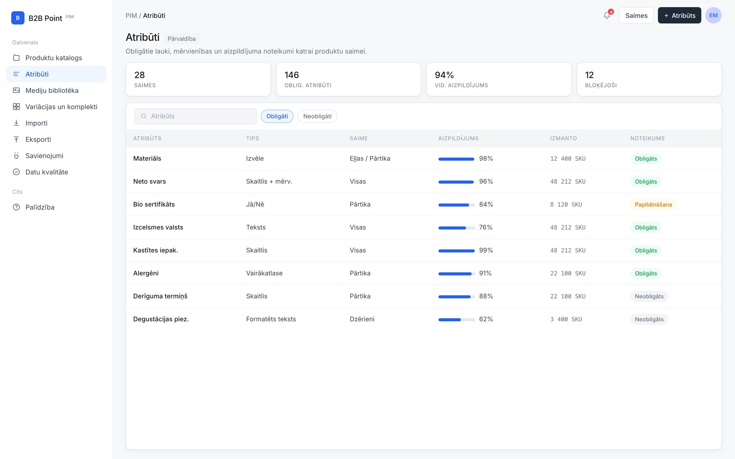The height and width of the screenshot is (459, 735).
Task: Open Produktu katalogs in sidebar
Action: pos(56,58)
